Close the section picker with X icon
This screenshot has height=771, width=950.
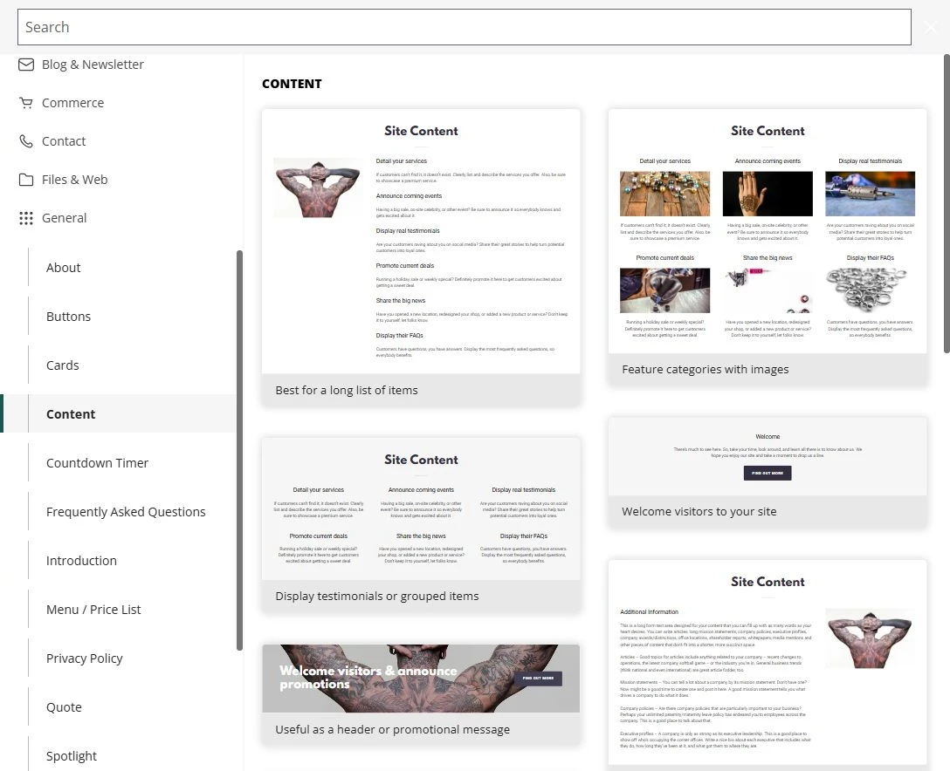tap(931, 27)
